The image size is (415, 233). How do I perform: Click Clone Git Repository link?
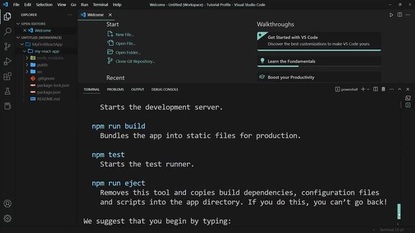[131, 61]
